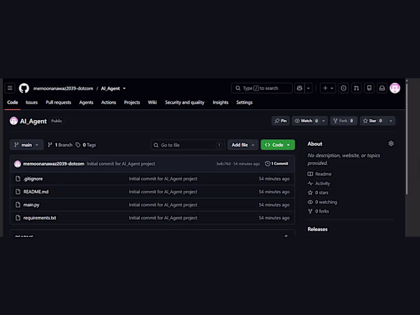Click the eye icon beside 0 watching
Viewport: 420px width, 315px height.
point(310,202)
